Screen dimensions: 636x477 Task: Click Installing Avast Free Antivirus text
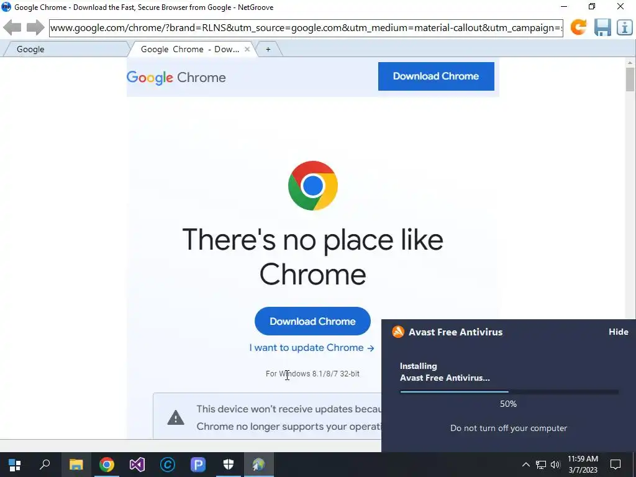[x=445, y=371]
